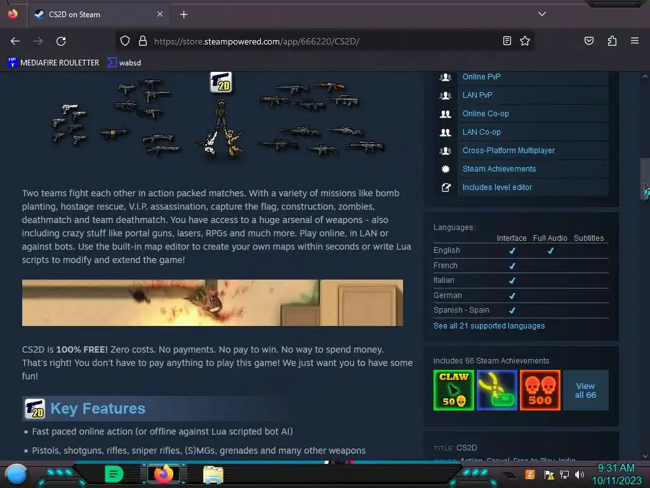Screen dimensions: 650x488
Task: Click the Spanish - Spain language row
Action: tap(521, 310)
